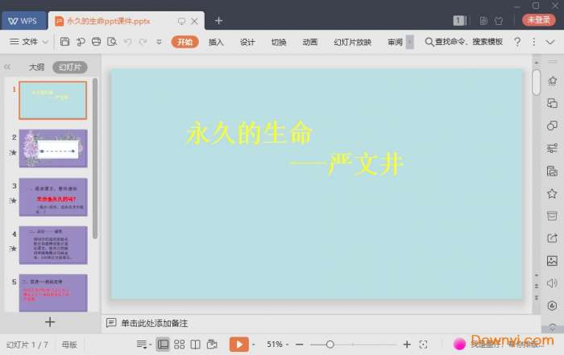Add a new slide with plus button

click(50, 322)
